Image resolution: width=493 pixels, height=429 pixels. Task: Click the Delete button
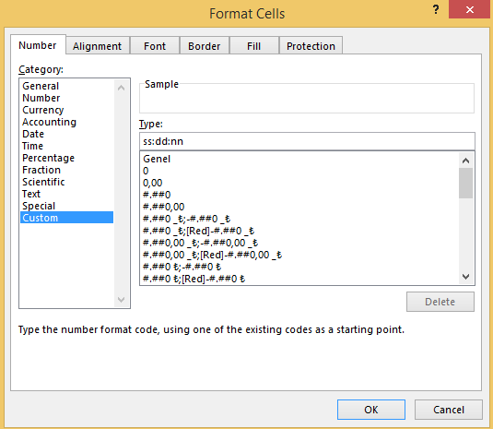(440, 302)
